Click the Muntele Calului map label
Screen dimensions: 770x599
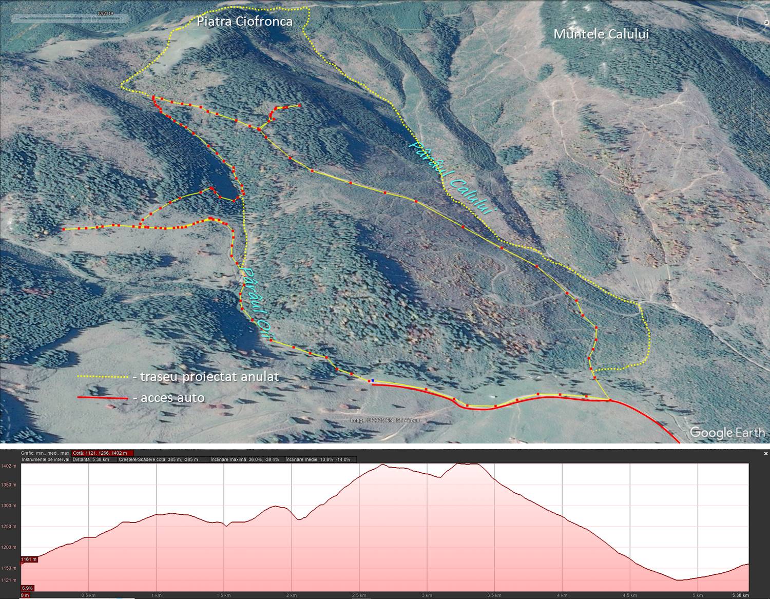click(x=601, y=34)
